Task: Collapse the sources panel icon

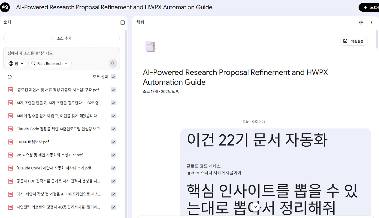Action: 123,23
